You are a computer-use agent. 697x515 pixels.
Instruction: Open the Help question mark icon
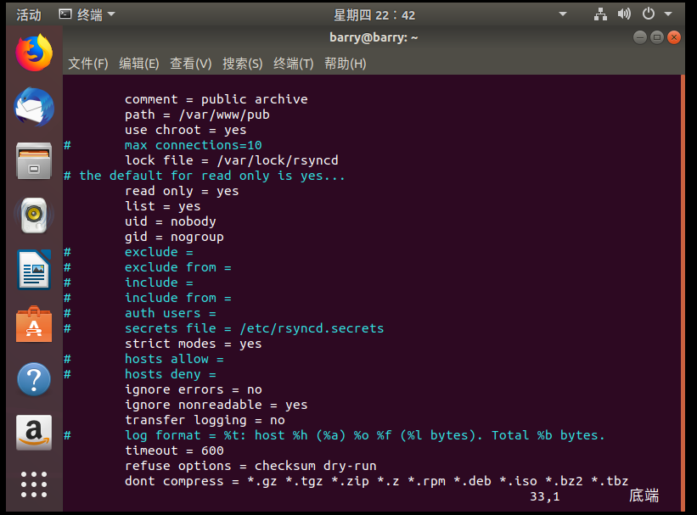34,378
